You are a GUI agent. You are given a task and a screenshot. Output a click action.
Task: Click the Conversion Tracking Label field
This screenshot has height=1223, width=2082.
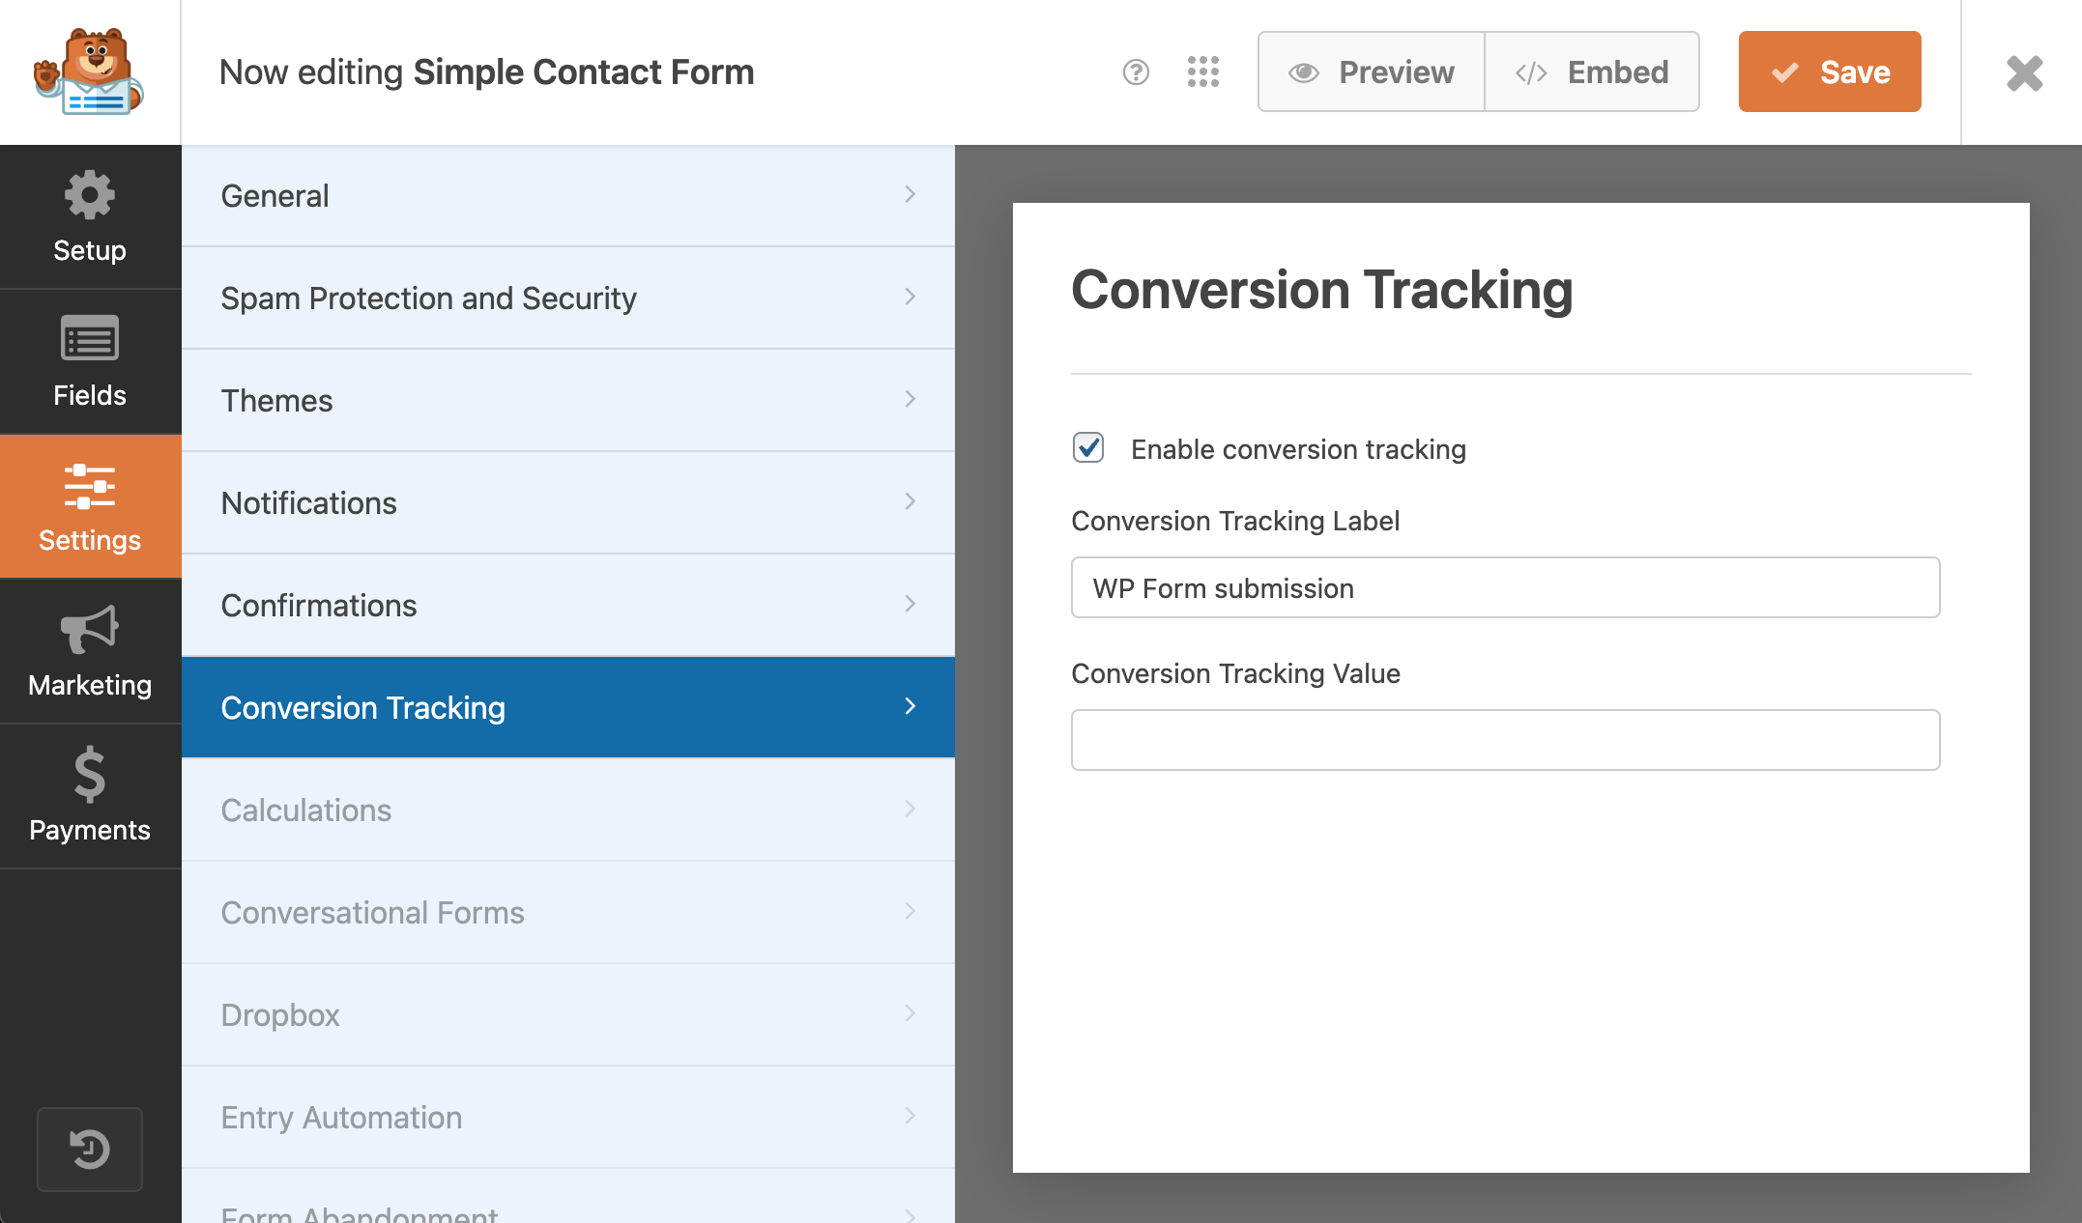(x=1504, y=587)
